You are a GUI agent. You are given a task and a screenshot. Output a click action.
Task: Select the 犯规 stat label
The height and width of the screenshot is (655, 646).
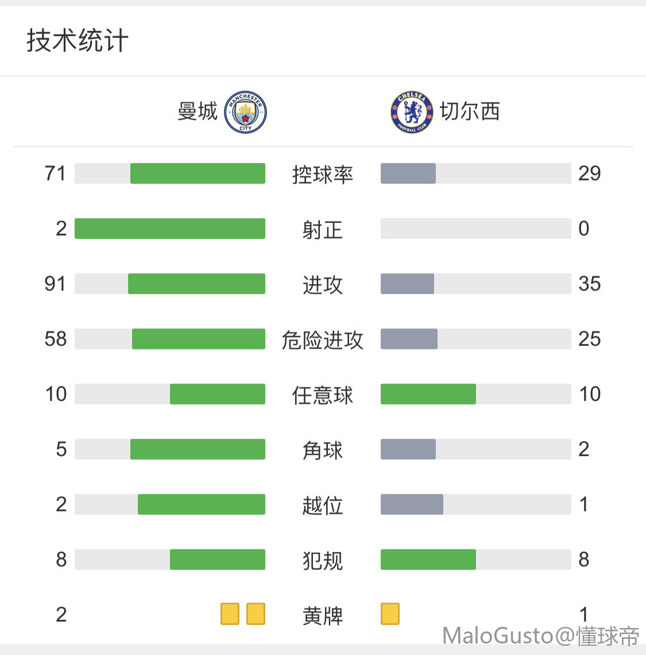(323, 560)
